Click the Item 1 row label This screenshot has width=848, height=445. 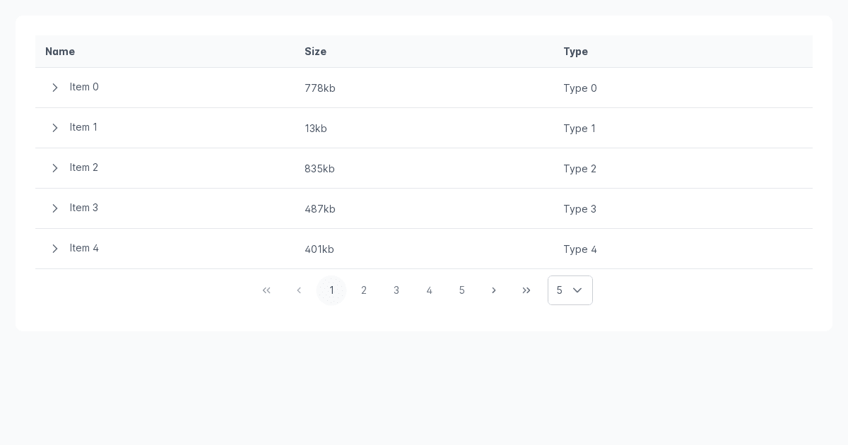83,127
